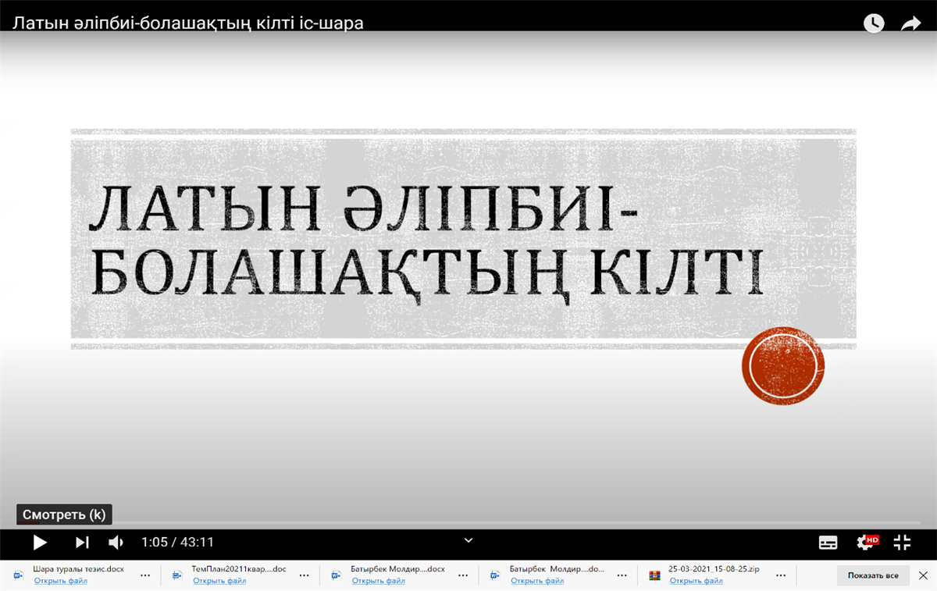Toggle subtitles on the video
The image size is (937, 591).
(x=828, y=542)
